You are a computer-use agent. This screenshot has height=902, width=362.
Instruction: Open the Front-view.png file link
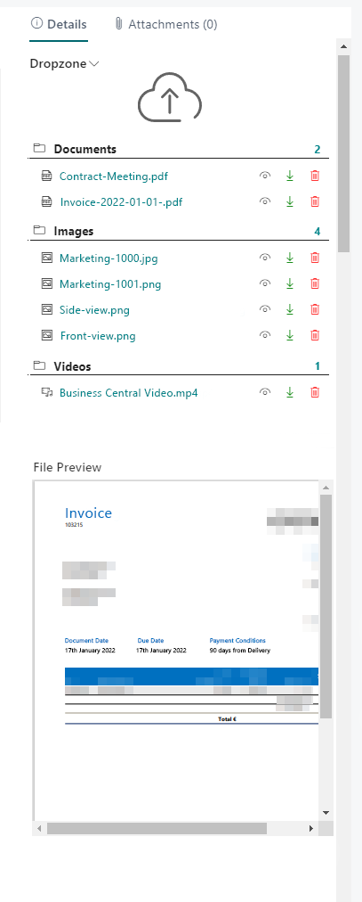pos(98,335)
